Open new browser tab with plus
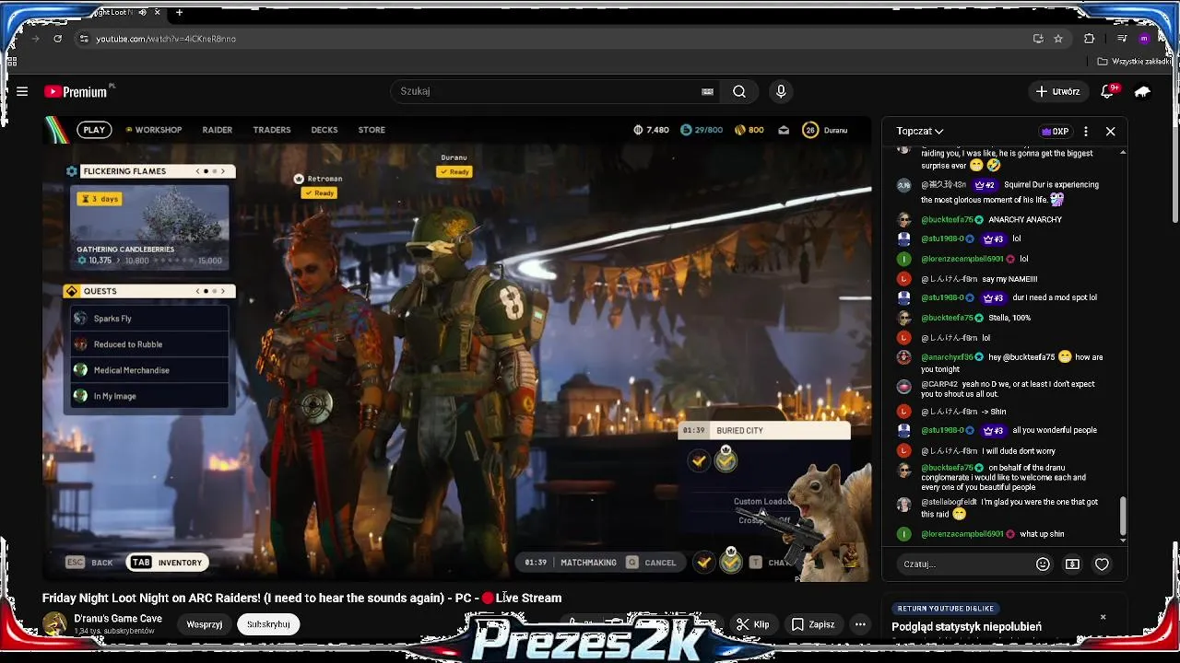Image resolution: width=1180 pixels, height=663 pixels. (x=179, y=12)
